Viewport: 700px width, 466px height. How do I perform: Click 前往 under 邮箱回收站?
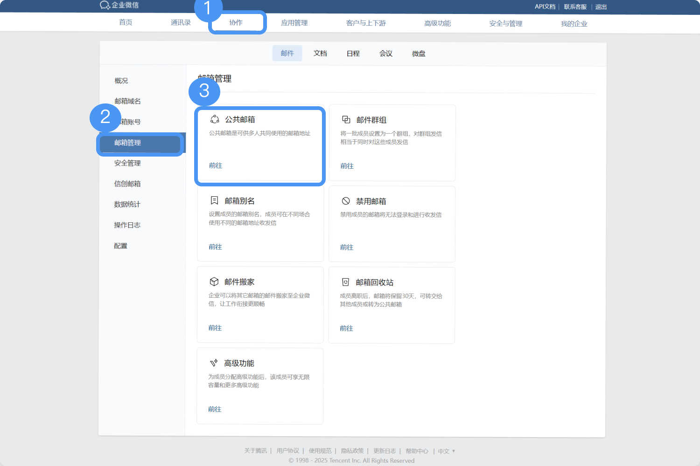[346, 328]
